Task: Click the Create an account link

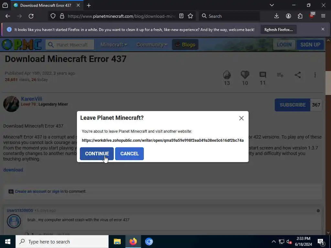Action: pyautogui.click(x=31, y=191)
